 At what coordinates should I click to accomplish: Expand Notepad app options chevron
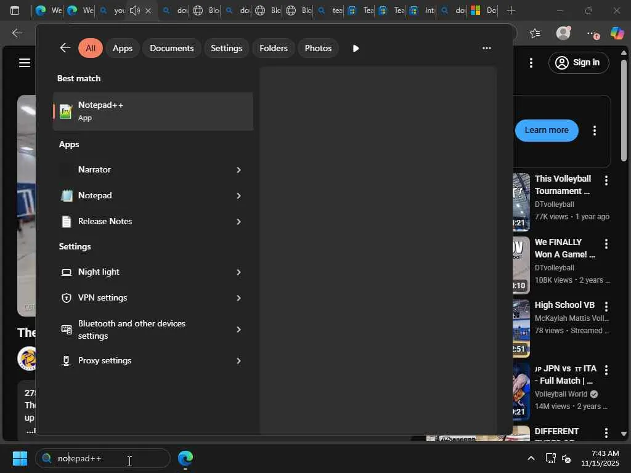pos(238,196)
